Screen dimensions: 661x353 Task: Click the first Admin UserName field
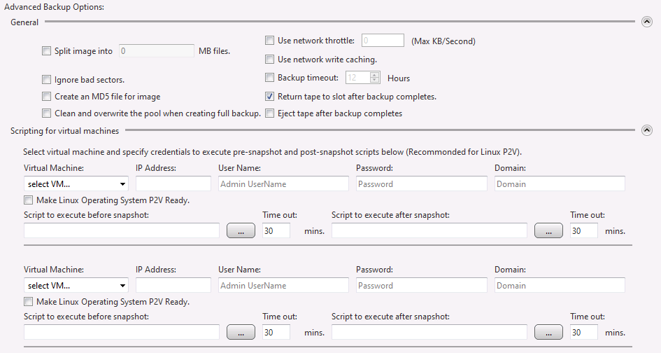click(x=283, y=184)
